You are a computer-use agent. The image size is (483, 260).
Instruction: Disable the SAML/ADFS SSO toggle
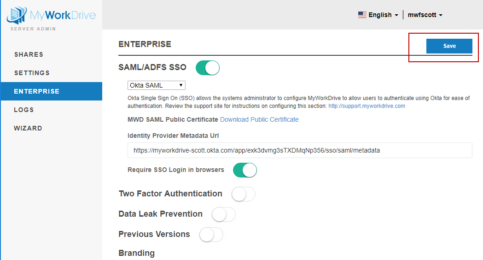(x=208, y=68)
